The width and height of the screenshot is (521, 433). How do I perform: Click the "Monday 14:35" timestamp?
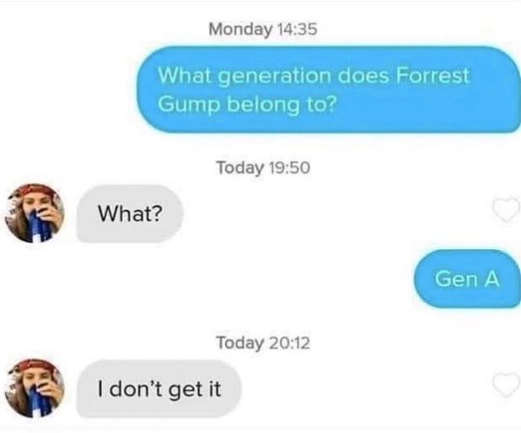[263, 29]
